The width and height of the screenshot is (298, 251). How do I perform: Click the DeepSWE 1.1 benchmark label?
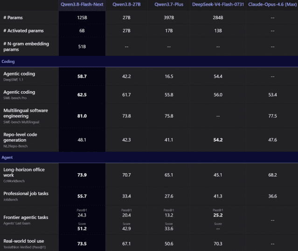(14, 80)
